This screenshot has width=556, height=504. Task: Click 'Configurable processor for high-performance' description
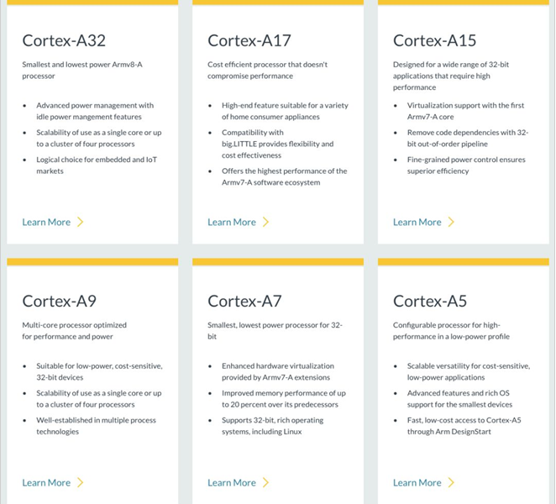point(451,331)
